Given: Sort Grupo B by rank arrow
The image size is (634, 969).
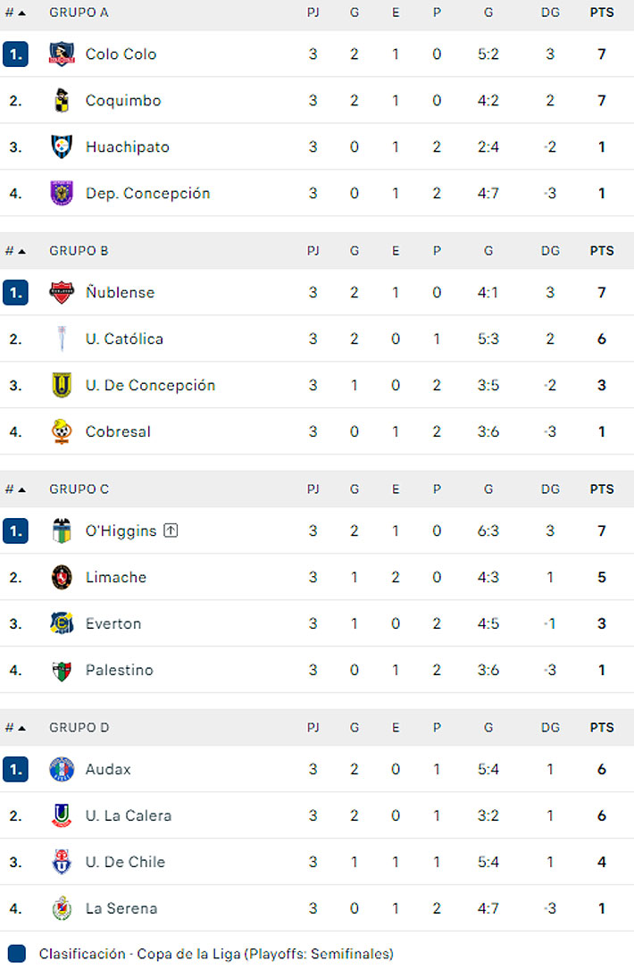Looking at the screenshot, I should pyautogui.click(x=21, y=251).
